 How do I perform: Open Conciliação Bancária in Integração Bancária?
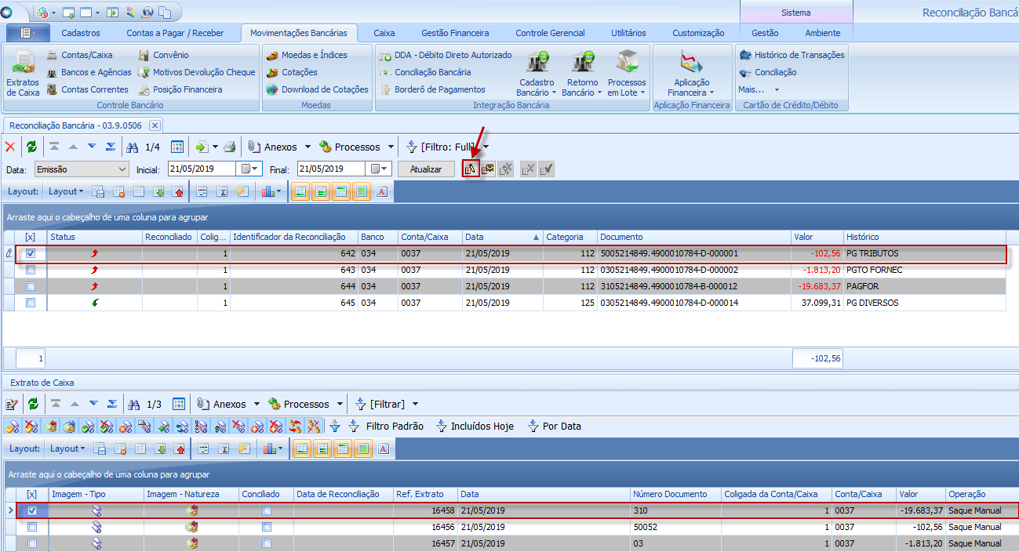(425, 72)
